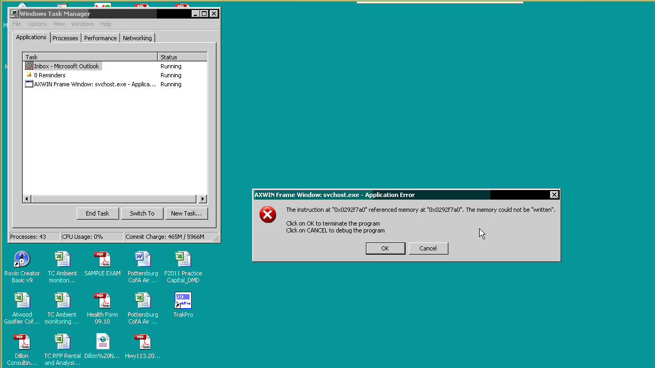
Task: Select the 8 Reminders task entry
Action: [x=50, y=75]
